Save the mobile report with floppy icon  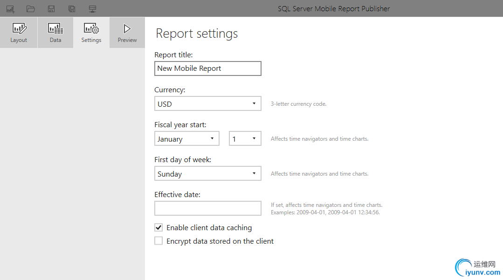click(51, 9)
